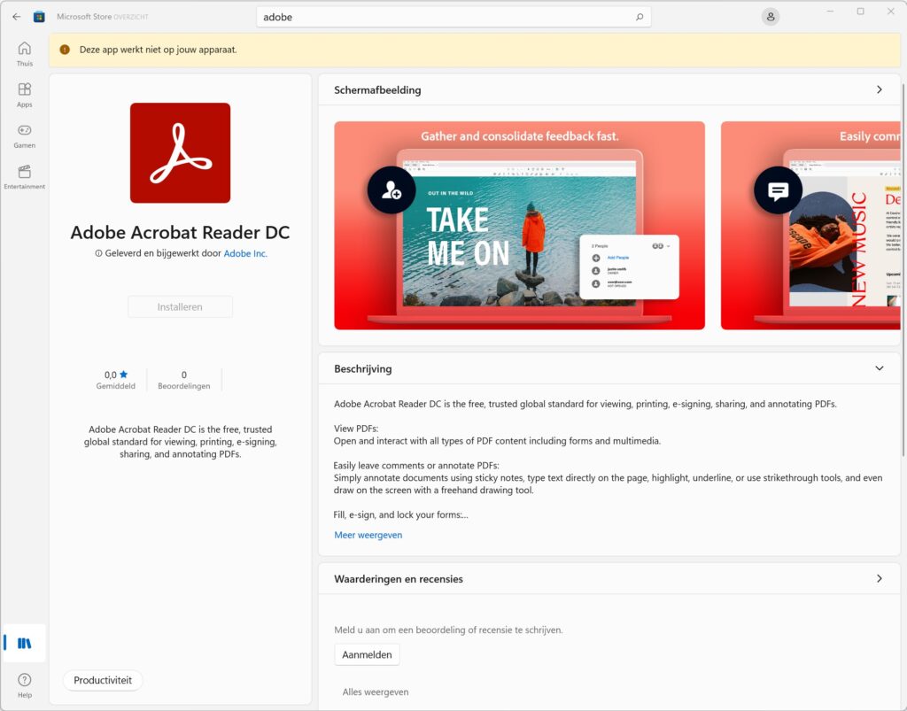Click the Adobe Acrobat Reader DC title
The width and height of the screenshot is (907, 711).
pyautogui.click(x=180, y=232)
